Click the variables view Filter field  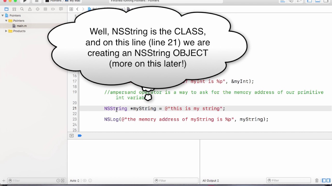176,181
